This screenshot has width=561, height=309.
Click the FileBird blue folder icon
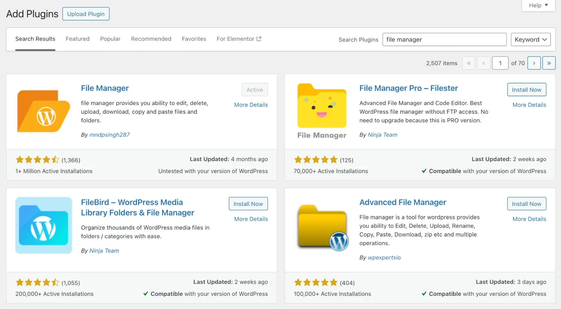pyautogui.click(x=43, y=225)
